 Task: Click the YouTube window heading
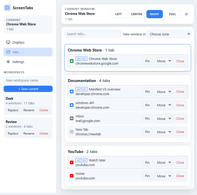pyautogui.click(x=82, y=151)
